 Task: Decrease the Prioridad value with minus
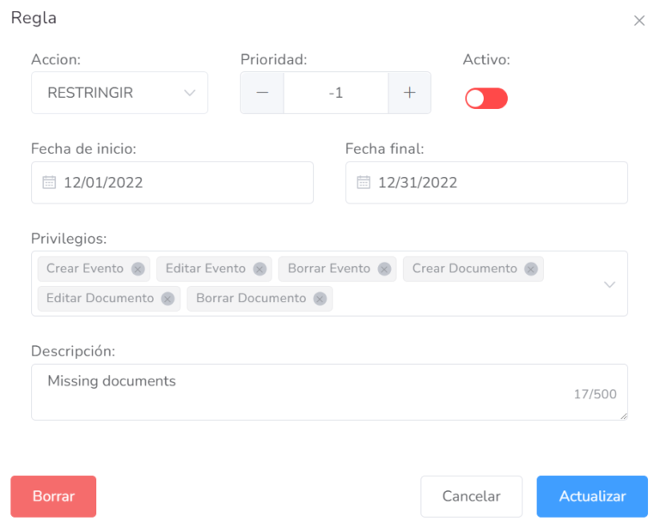tap(262, 93)
